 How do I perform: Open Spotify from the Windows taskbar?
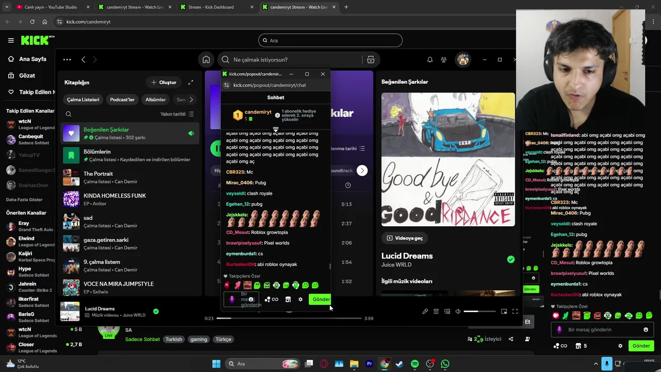[x=415, y=364]
